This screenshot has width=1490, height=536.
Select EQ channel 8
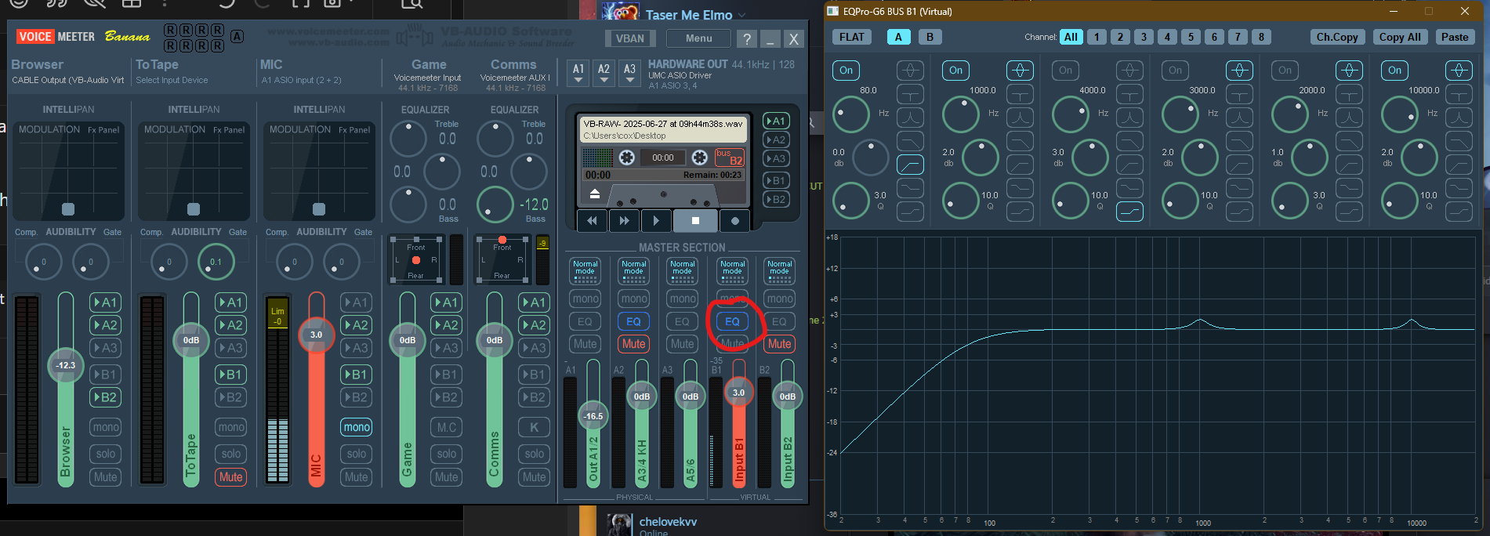pyautogui.click(x=1261, y=37)
